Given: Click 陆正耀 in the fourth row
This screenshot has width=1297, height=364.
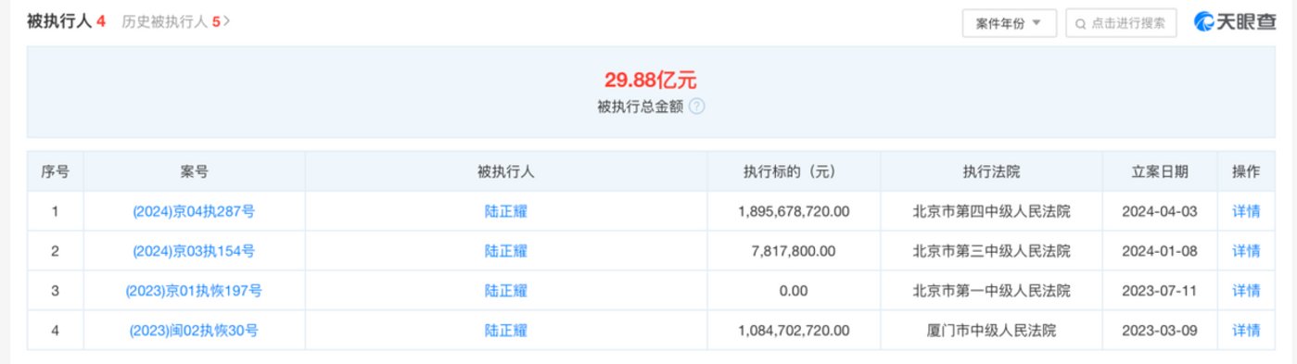Looking at the screenshot, I should coord(506,331).
